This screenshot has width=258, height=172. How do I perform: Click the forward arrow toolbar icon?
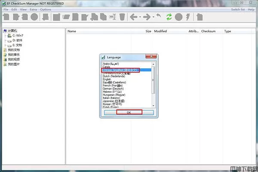pyautogui.click(x=147, y=17)
